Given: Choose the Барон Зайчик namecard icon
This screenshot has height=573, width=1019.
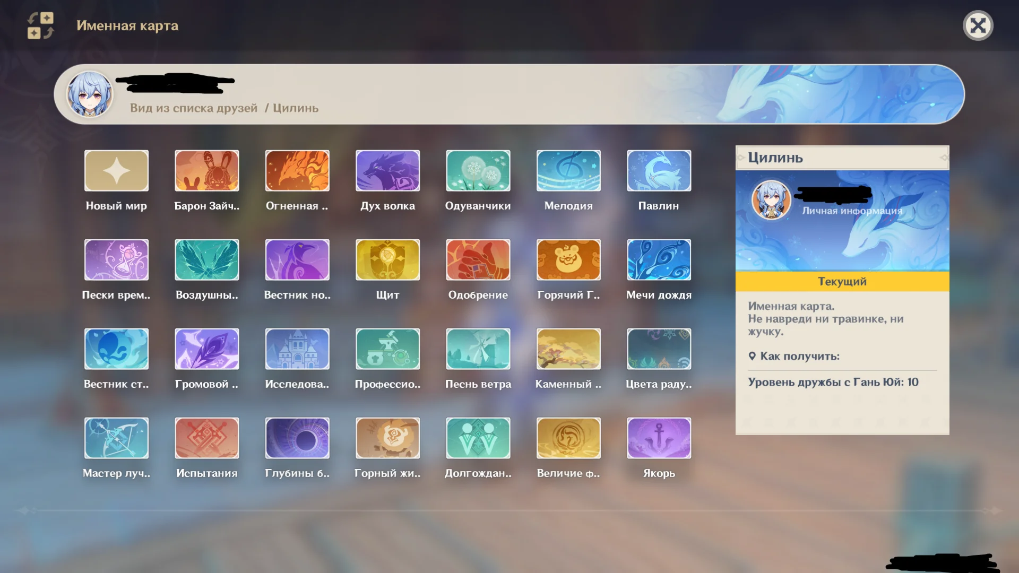Looking at the screenshot, I should pos(206,171).
